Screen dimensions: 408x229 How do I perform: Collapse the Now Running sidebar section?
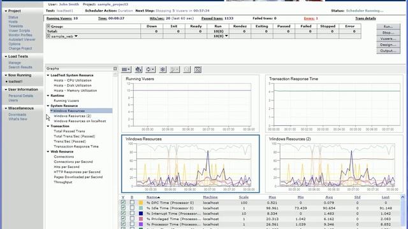pos(6,75)
